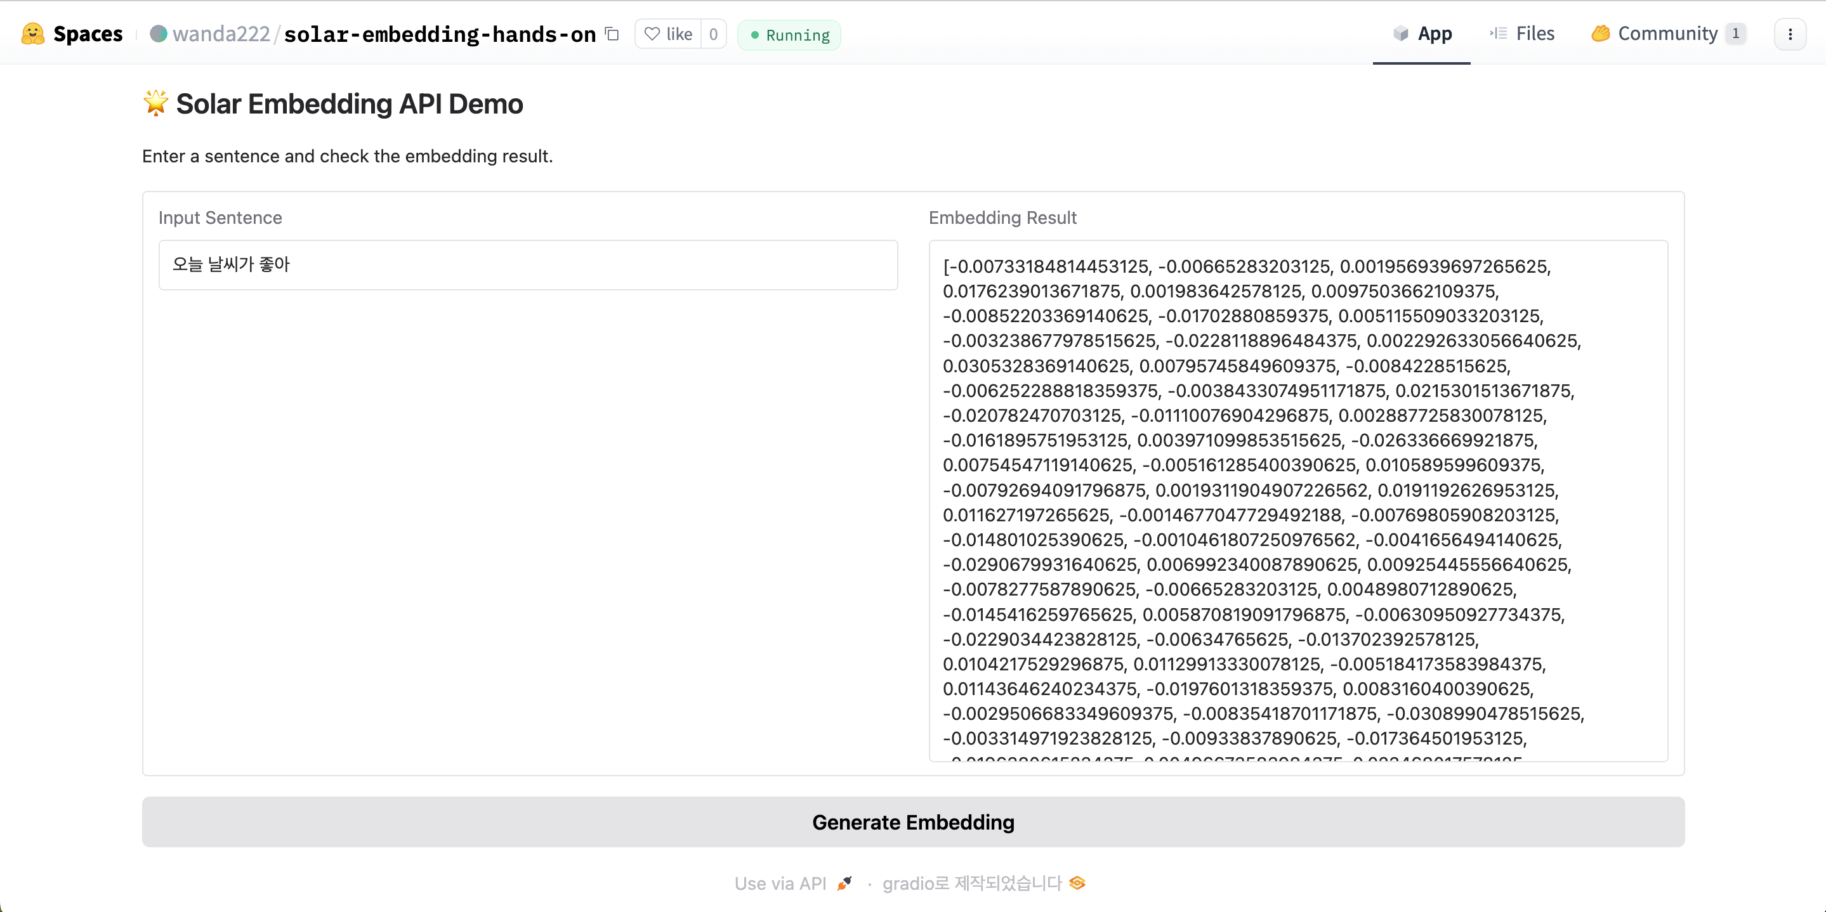Click the Input Sentence text field
Image resolution: width=1826 pixels, height=912 pixels.
pos(527,264)
